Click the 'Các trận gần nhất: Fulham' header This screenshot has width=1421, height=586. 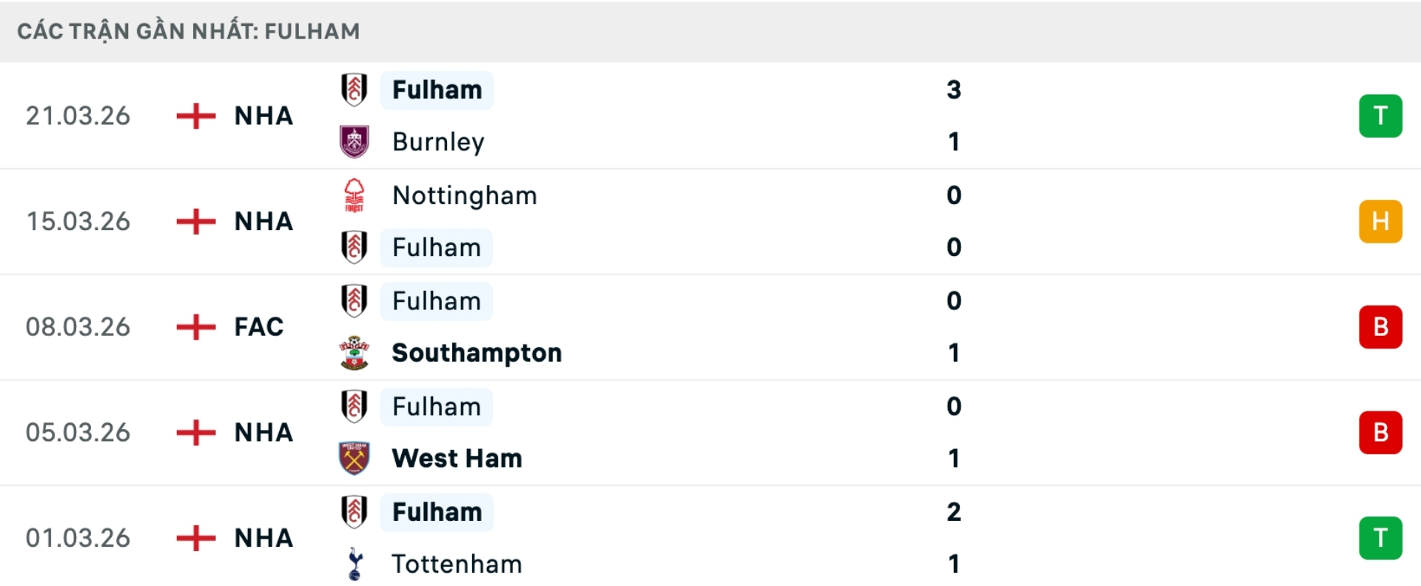point(189,31)
